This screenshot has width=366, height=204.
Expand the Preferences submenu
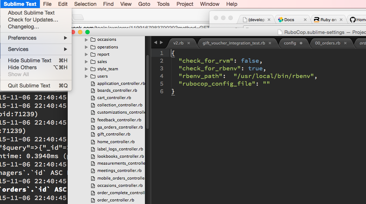36,38
